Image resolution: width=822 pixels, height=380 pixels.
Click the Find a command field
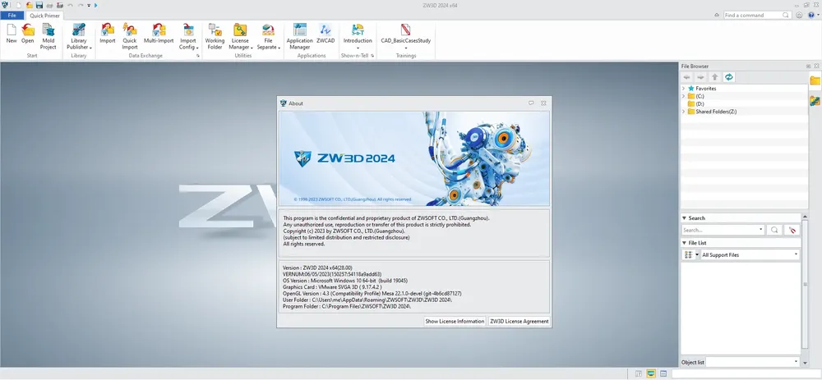pos(757,15)
